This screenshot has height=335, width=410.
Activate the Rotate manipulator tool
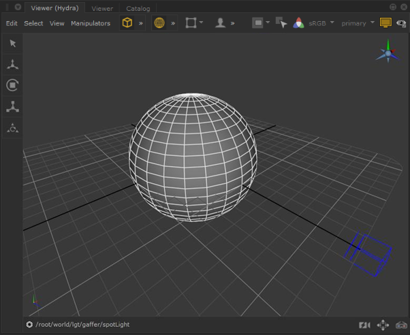coord(12,85)
